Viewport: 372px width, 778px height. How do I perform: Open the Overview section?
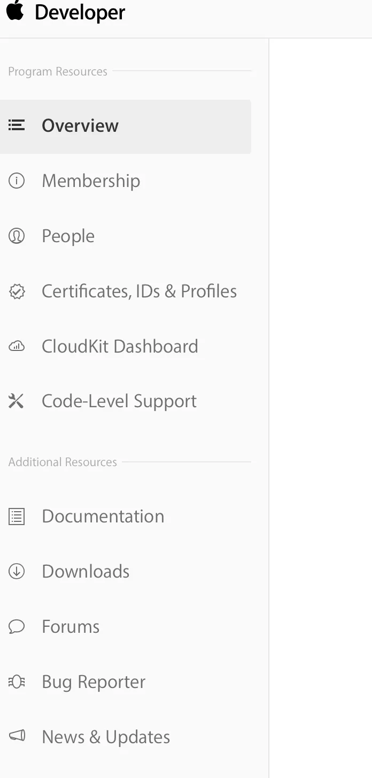point(80,126)
